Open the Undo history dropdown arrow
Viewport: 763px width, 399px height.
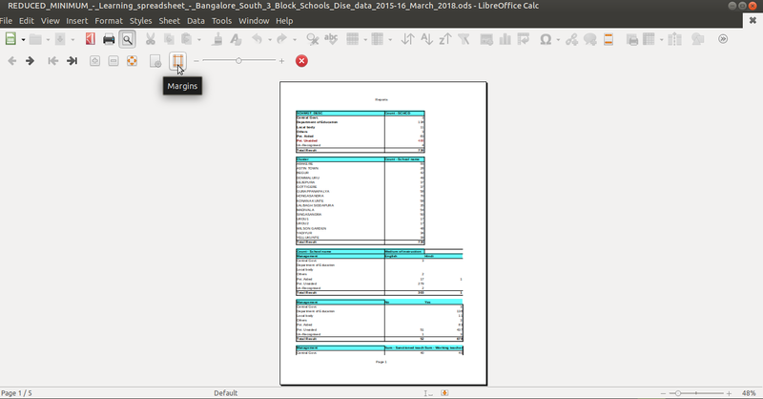(269, 39)
